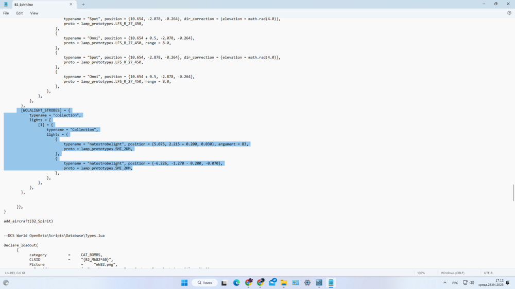Open second Chrome profile icon on taskbar

click(x=261, y=282)
